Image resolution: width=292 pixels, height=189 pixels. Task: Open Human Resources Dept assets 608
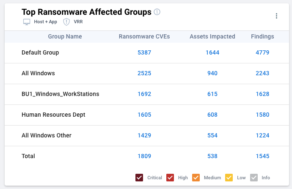(x=212, y=115)
